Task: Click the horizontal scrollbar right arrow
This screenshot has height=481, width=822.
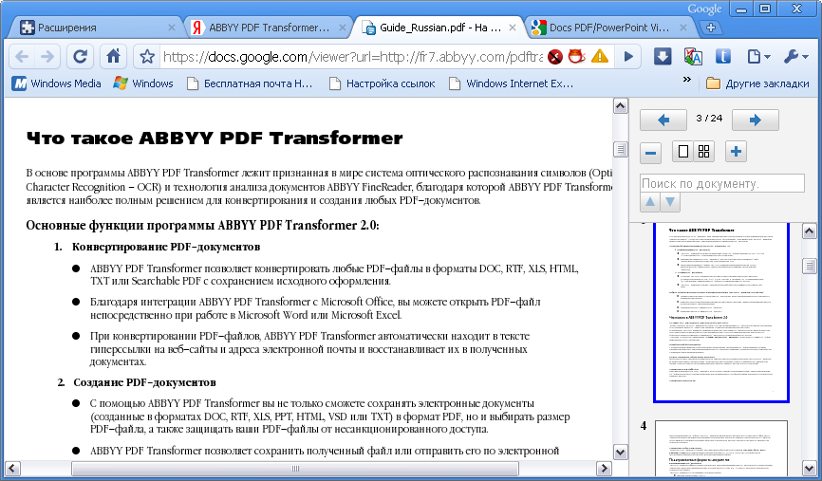Action: coord(604,469)
